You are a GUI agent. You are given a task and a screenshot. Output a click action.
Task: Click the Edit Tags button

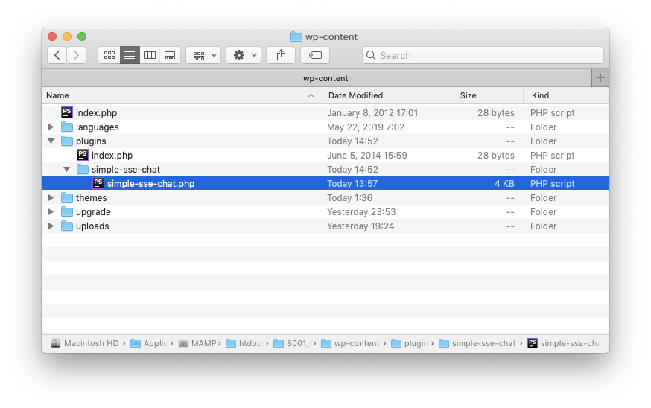point(315,55)
